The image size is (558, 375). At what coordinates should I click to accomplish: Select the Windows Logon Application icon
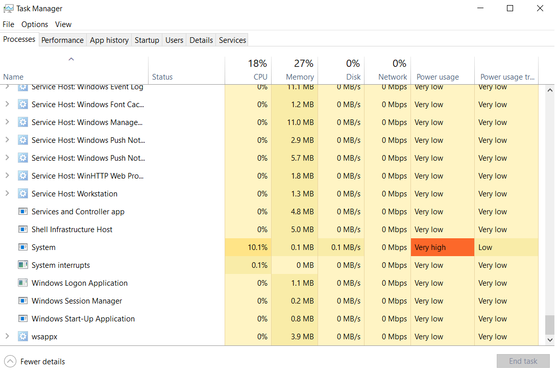(23, 283)
